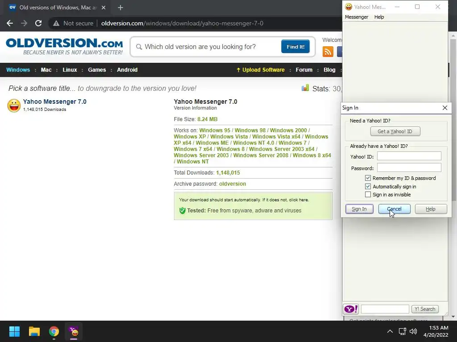Click Yahoo Messenger taskbar icon
The image size is (457, 342).
(74, 331)
